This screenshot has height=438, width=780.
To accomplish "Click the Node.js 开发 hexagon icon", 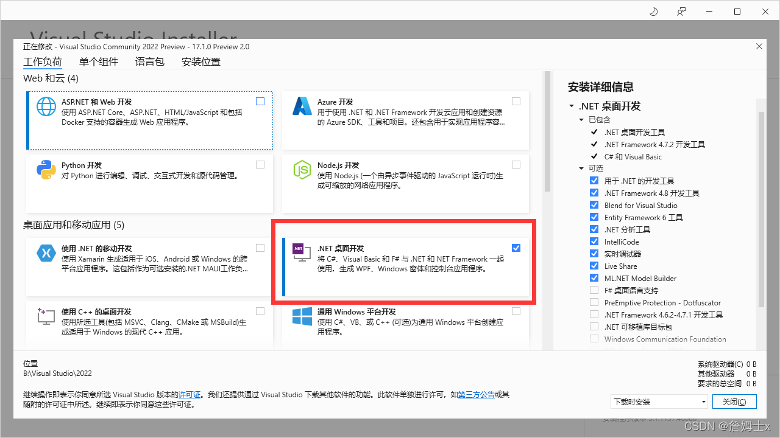I will pos(302,169).
